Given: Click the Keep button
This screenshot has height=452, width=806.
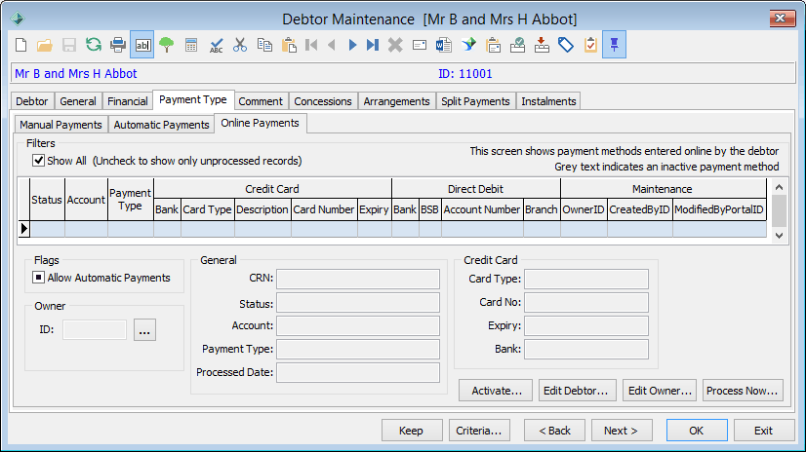Looking at the screenshot, I should coord(412,431).
